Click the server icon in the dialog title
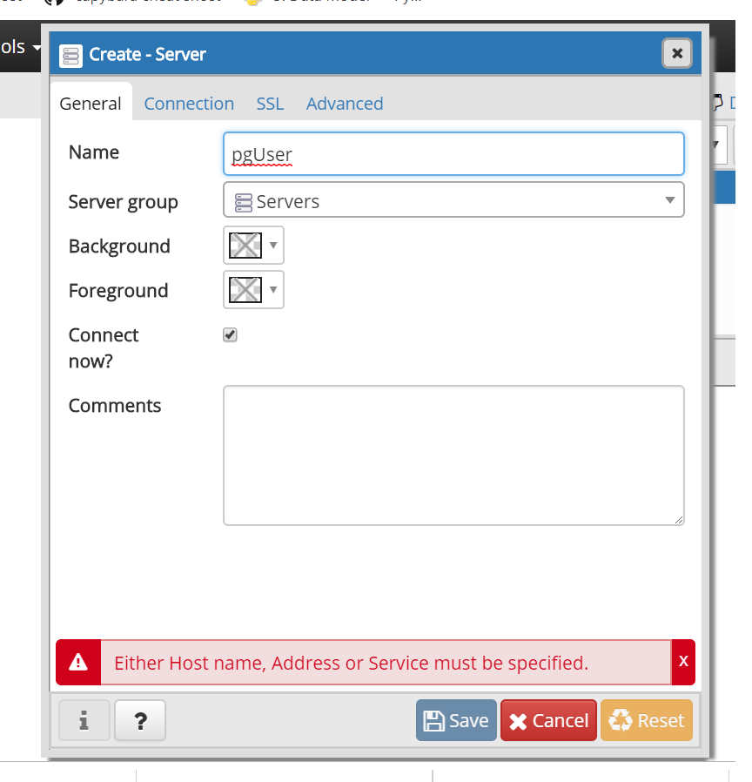Image resolution: width=752 pixels, height=782 pixels. click(x=70, y=55)
